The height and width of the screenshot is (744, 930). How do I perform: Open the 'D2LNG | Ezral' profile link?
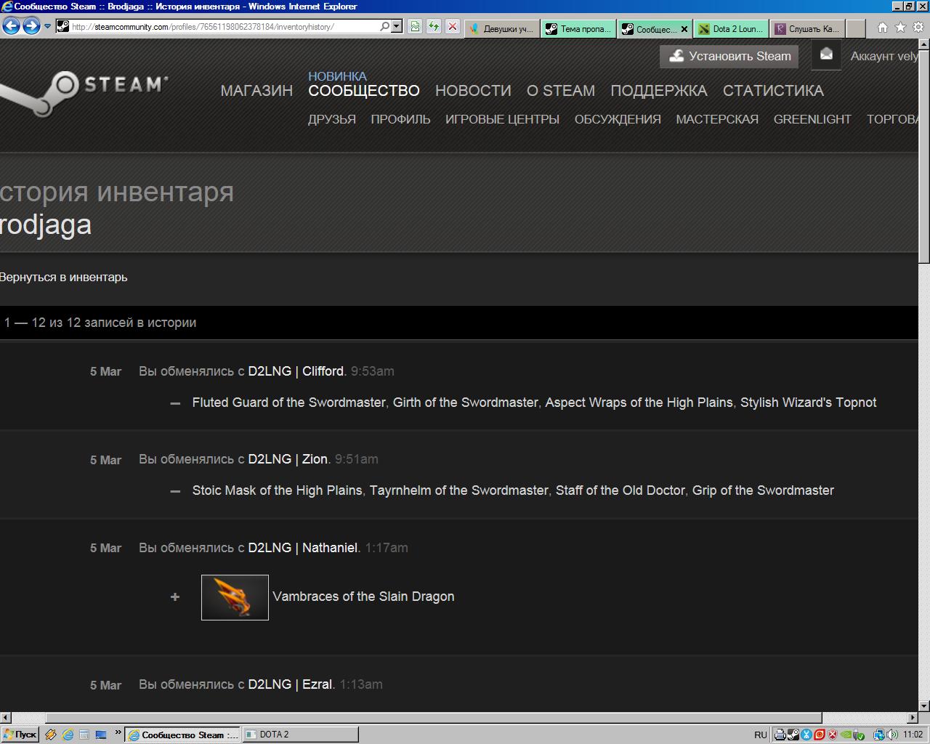pos(290,684)
